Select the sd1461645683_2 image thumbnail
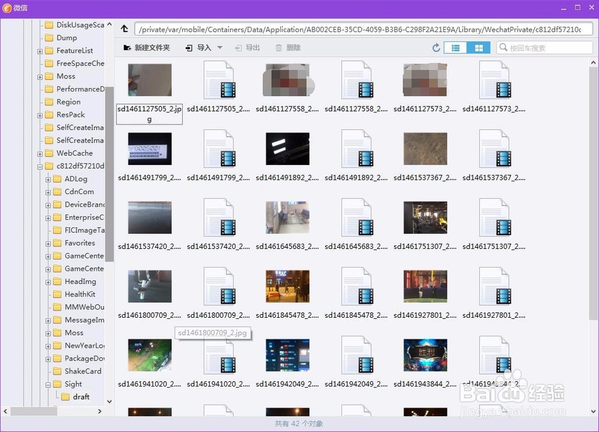 [288, 218]
